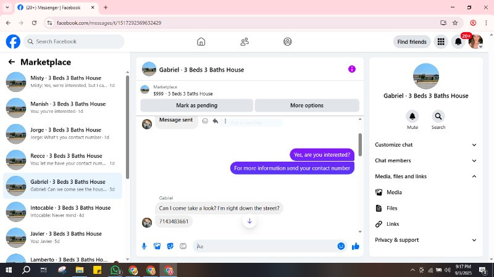
Task: Send a thumbs-up like
Action: [x=356, y=246]
